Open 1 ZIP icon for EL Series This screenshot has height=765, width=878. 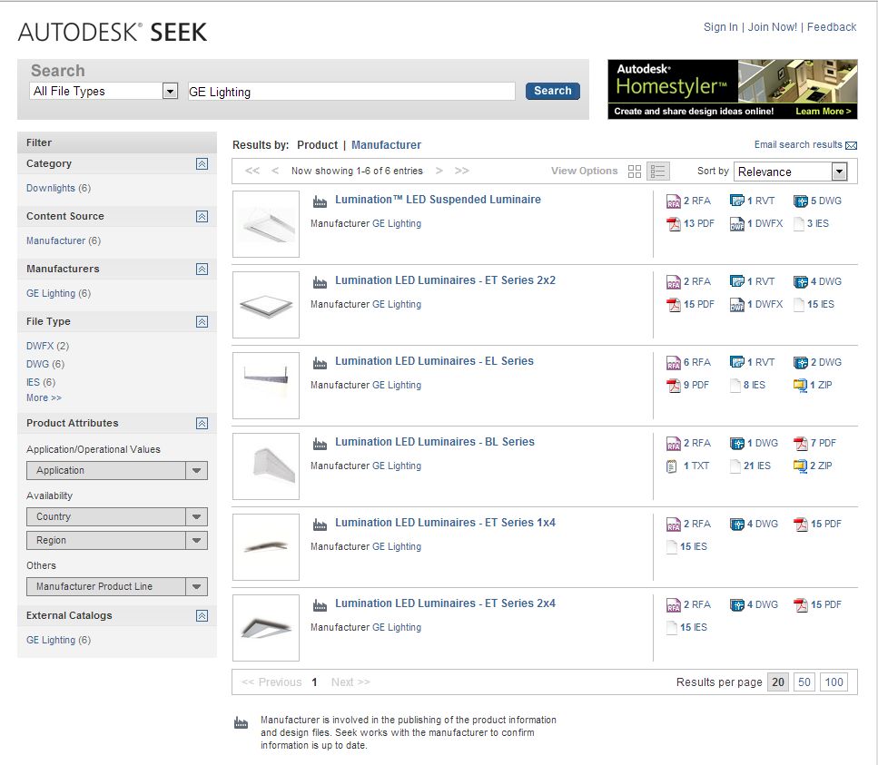[x=800, y=385]
